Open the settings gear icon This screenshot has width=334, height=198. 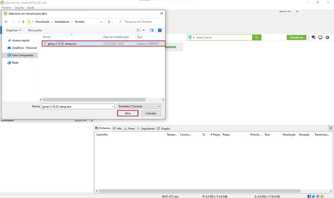[x=327, y=37]
